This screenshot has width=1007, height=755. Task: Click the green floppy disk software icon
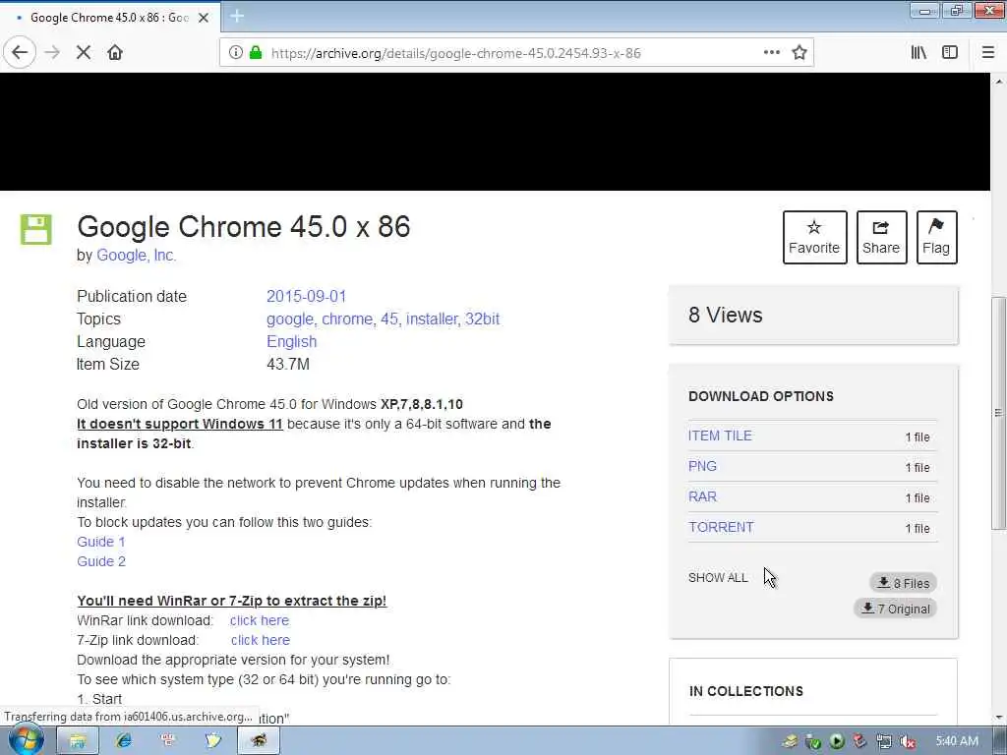36,229
